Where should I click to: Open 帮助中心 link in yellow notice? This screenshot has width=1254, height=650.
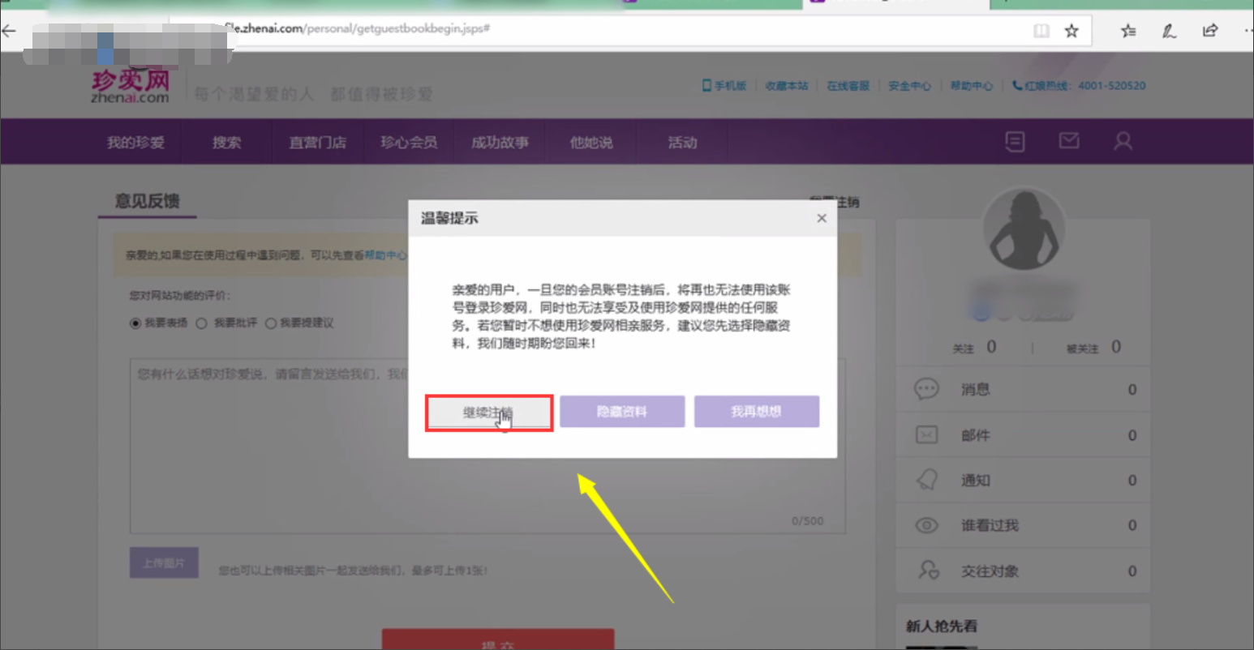click(386, 254)
